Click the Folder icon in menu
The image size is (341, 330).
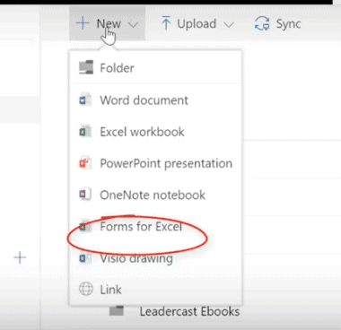(x=86, y=68)
